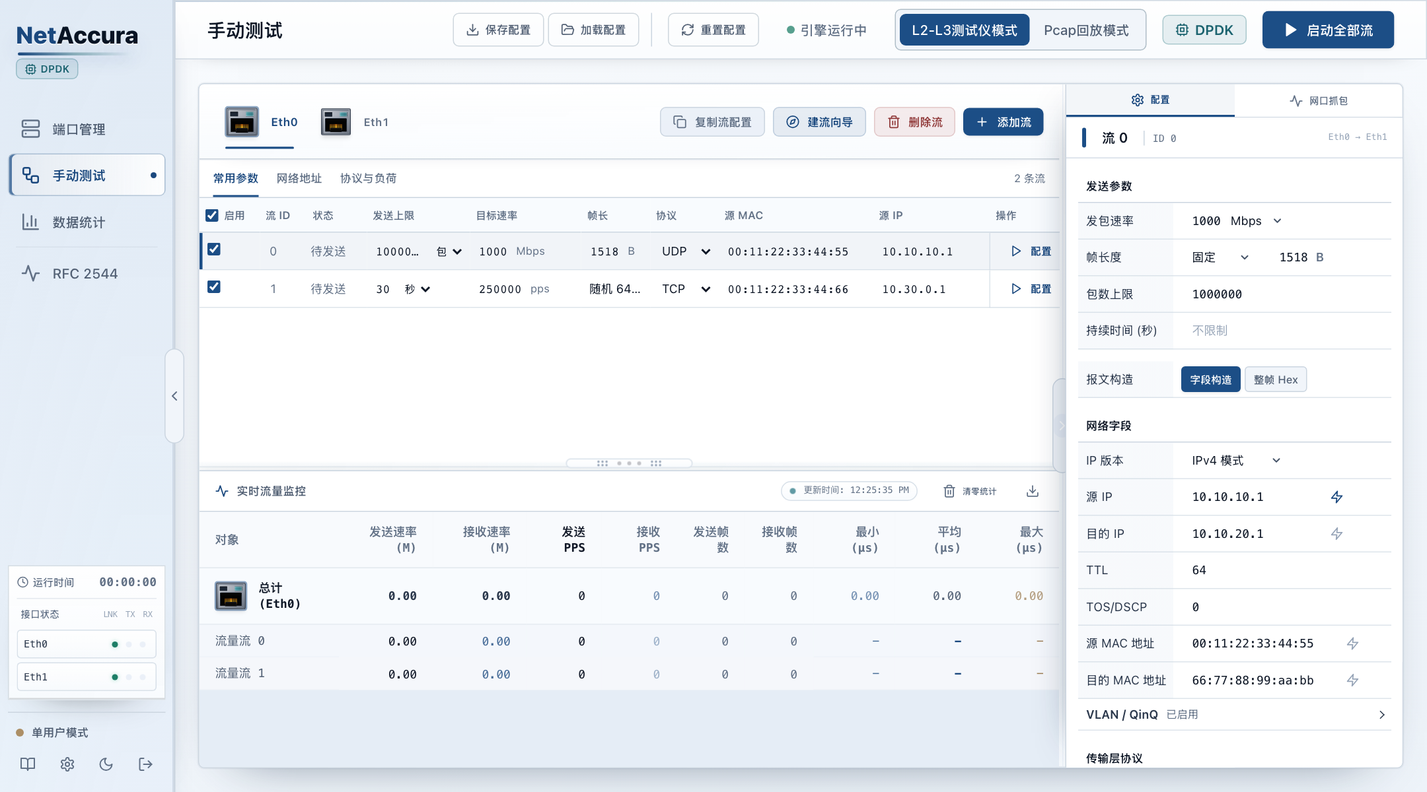Viewport: 1427px width, 792px height.
Task: Click lightning icon beside source MAC address
Action: (1352, 643)
